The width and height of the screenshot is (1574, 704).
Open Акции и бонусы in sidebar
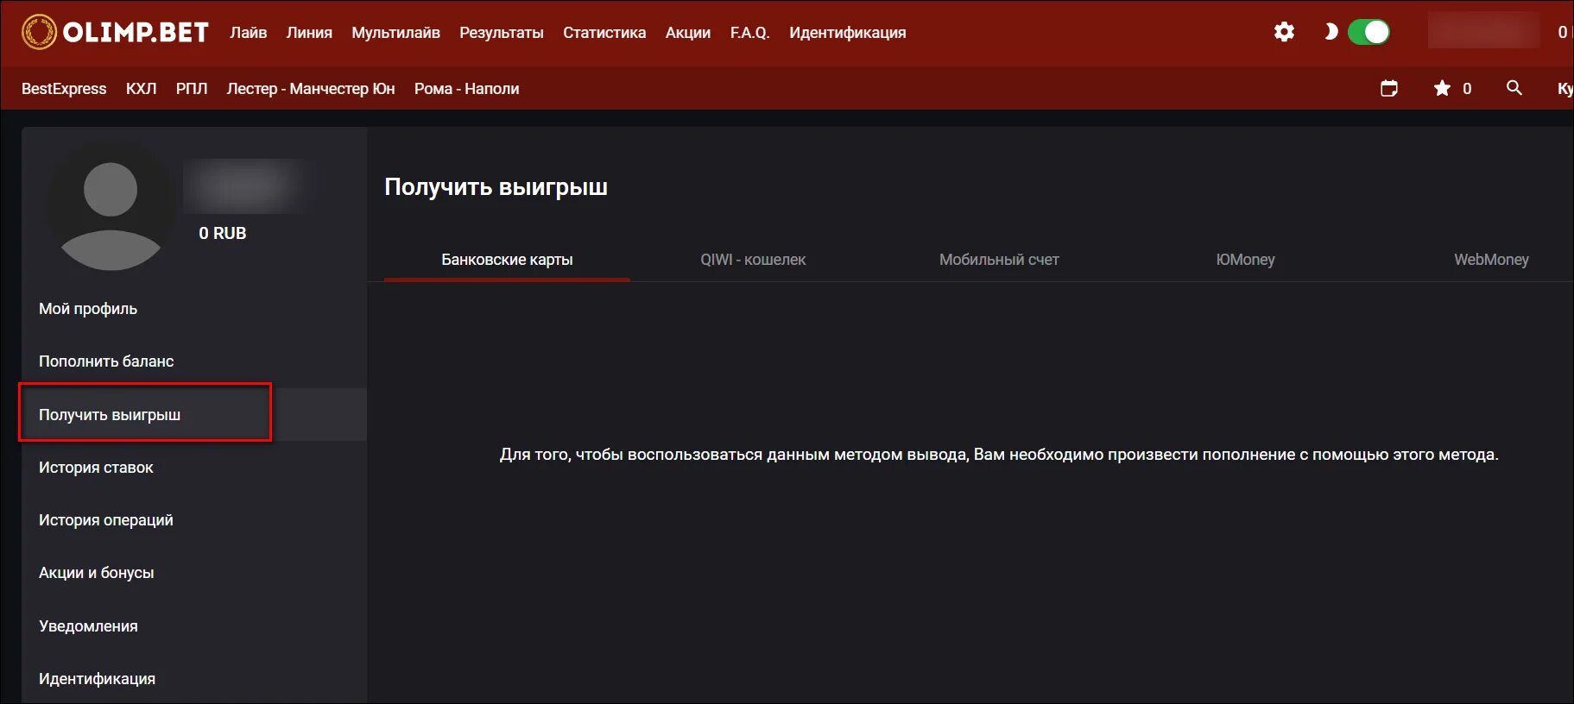pos(194,573)
